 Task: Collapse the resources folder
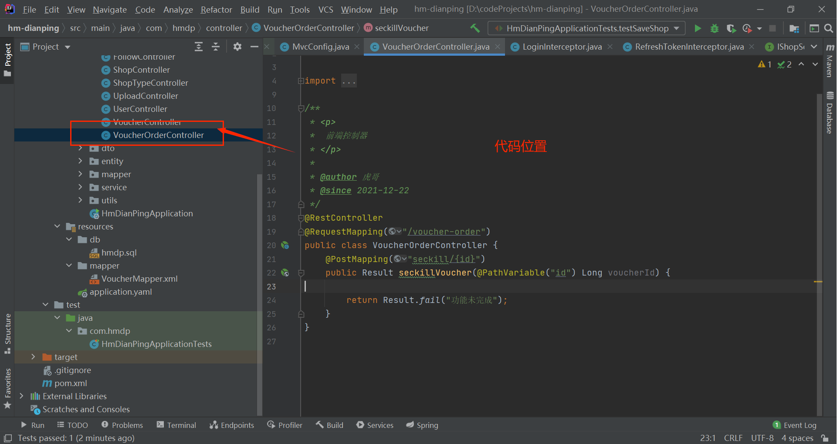tap(57, 226)
